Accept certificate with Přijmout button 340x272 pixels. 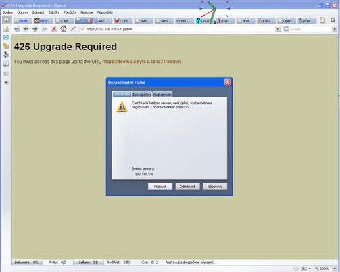pyautogui.click(x=160, y=187)
